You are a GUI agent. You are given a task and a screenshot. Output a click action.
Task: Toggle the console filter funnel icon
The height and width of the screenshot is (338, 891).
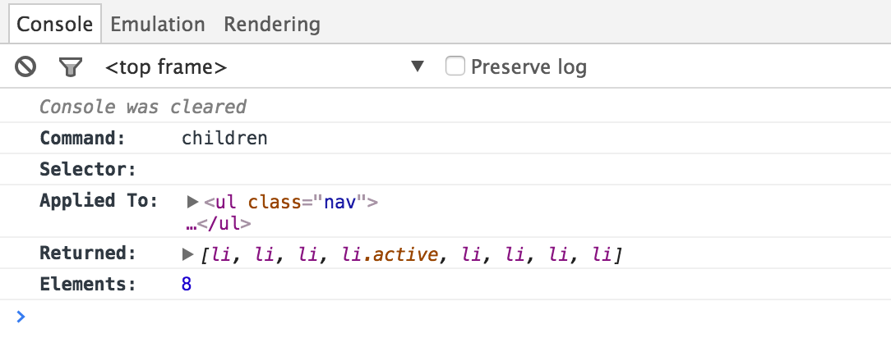tap(72, 66)
